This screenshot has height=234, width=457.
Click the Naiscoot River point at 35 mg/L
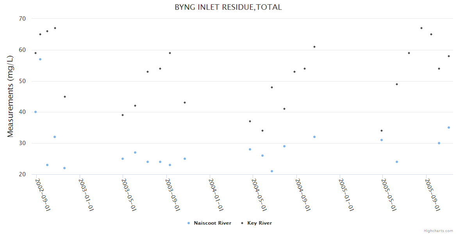(x=449, y=128)
